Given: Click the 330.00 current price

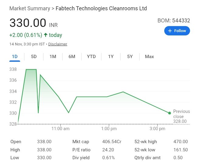Looking at the screenshot, I should click(x=28, y=23).
